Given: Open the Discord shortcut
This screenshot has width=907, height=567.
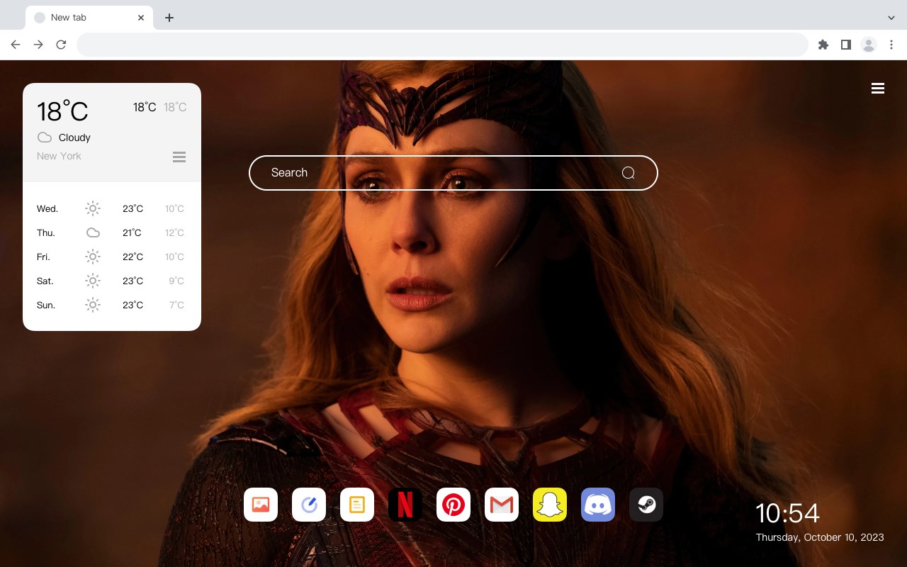Looking at the screenshot, I should [598, 505].
